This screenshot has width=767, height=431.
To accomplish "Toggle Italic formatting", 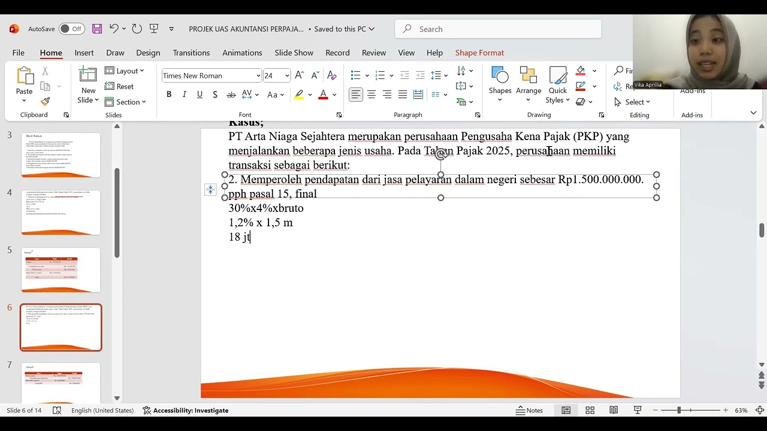I will pos(184,95).
